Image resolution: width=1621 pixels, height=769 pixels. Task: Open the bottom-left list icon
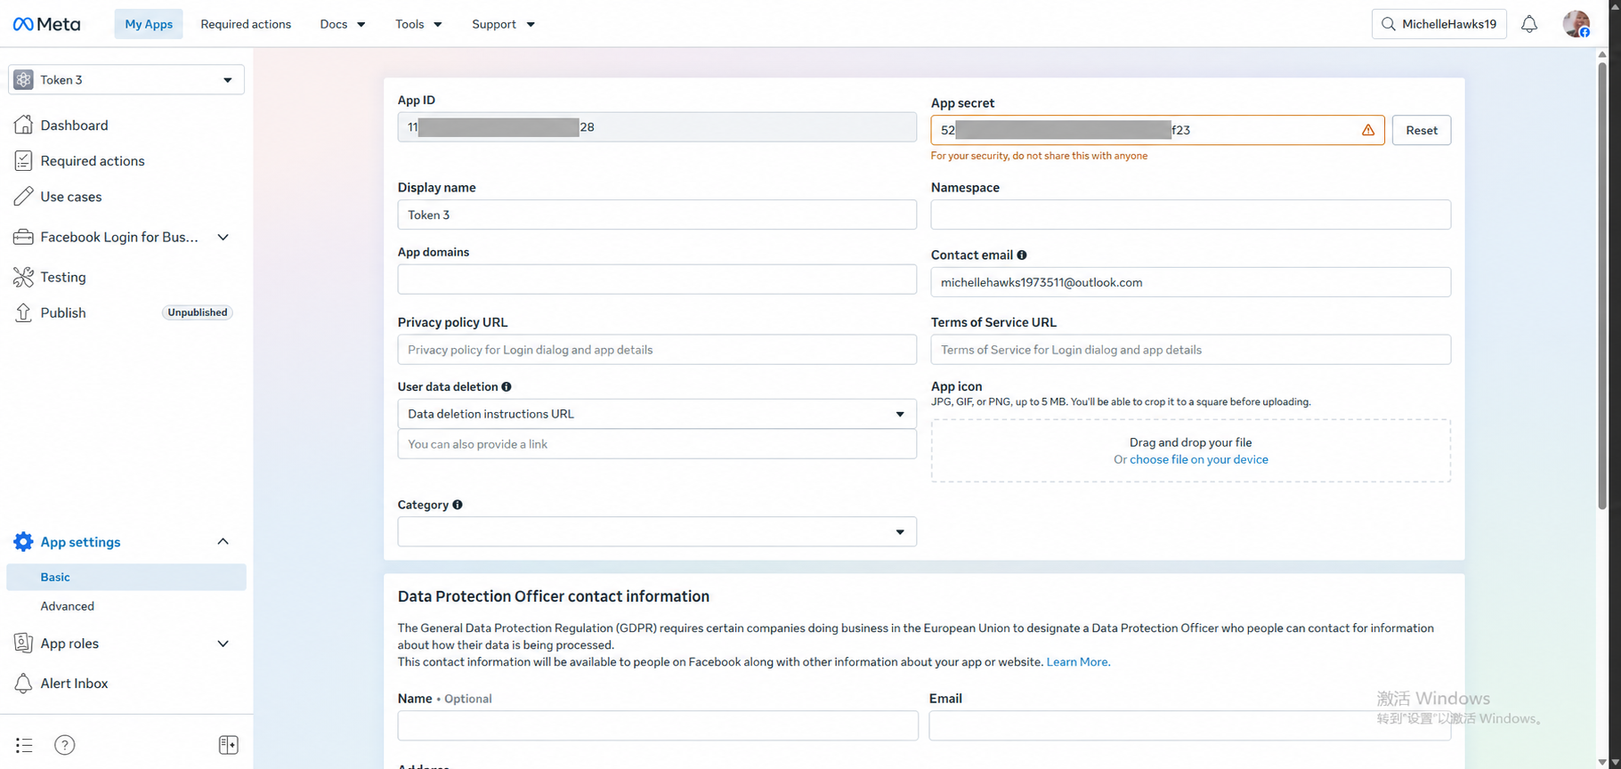[24, 745]
